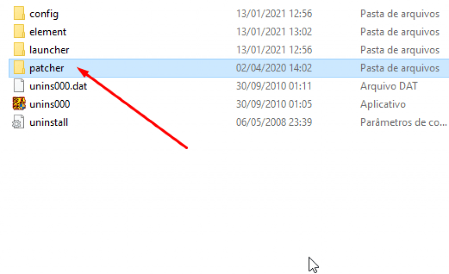Screen dimensions: 449x274
Task: Click the uninstall file name
Action: (49, 122)
